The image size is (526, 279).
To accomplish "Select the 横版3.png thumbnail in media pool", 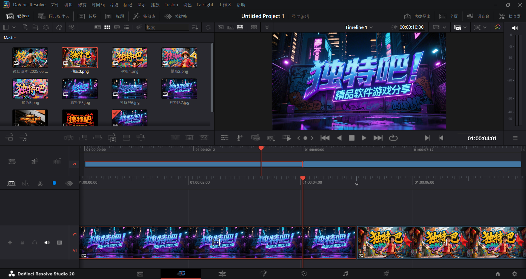I will coord(80,57).
